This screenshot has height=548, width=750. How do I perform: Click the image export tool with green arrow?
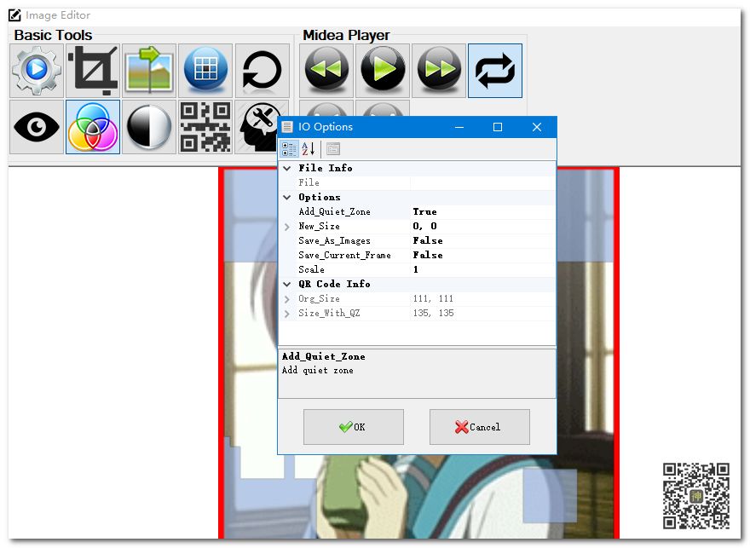[x=149, y=71]
